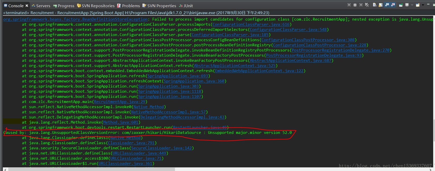This screenshot has width=435, height=171.
Task: Minimize the Console view panel
Action: click(x=428, y=5)
